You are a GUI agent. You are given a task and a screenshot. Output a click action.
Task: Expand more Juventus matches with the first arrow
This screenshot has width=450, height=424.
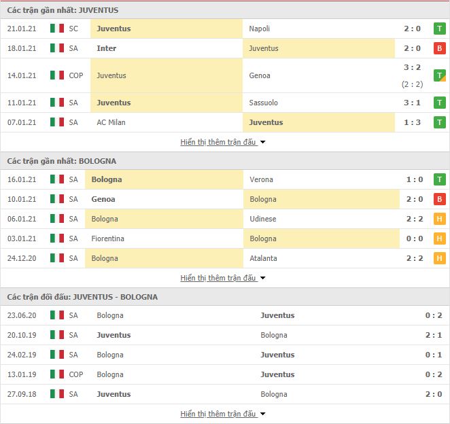coord(262,142)
